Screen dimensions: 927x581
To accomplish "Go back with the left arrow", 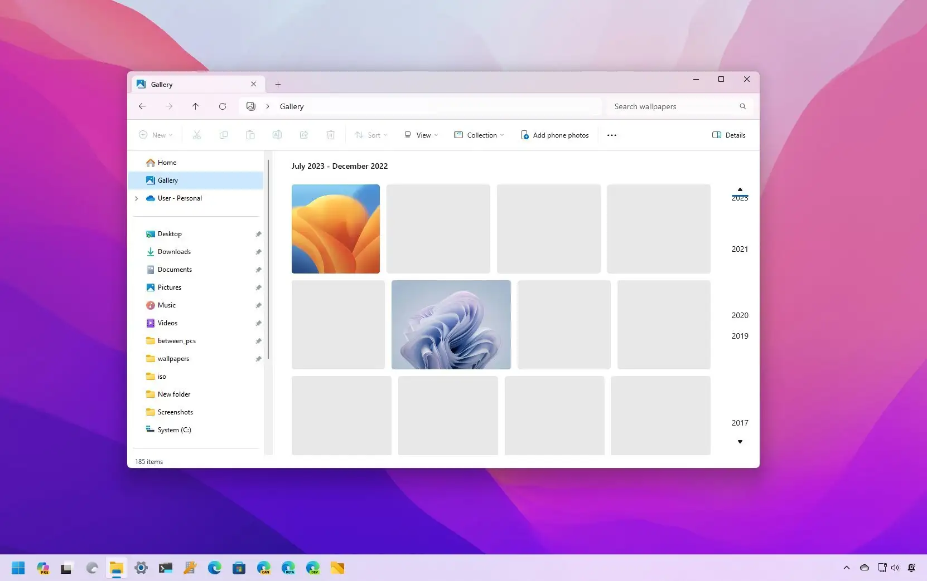I will coord(142,106).
